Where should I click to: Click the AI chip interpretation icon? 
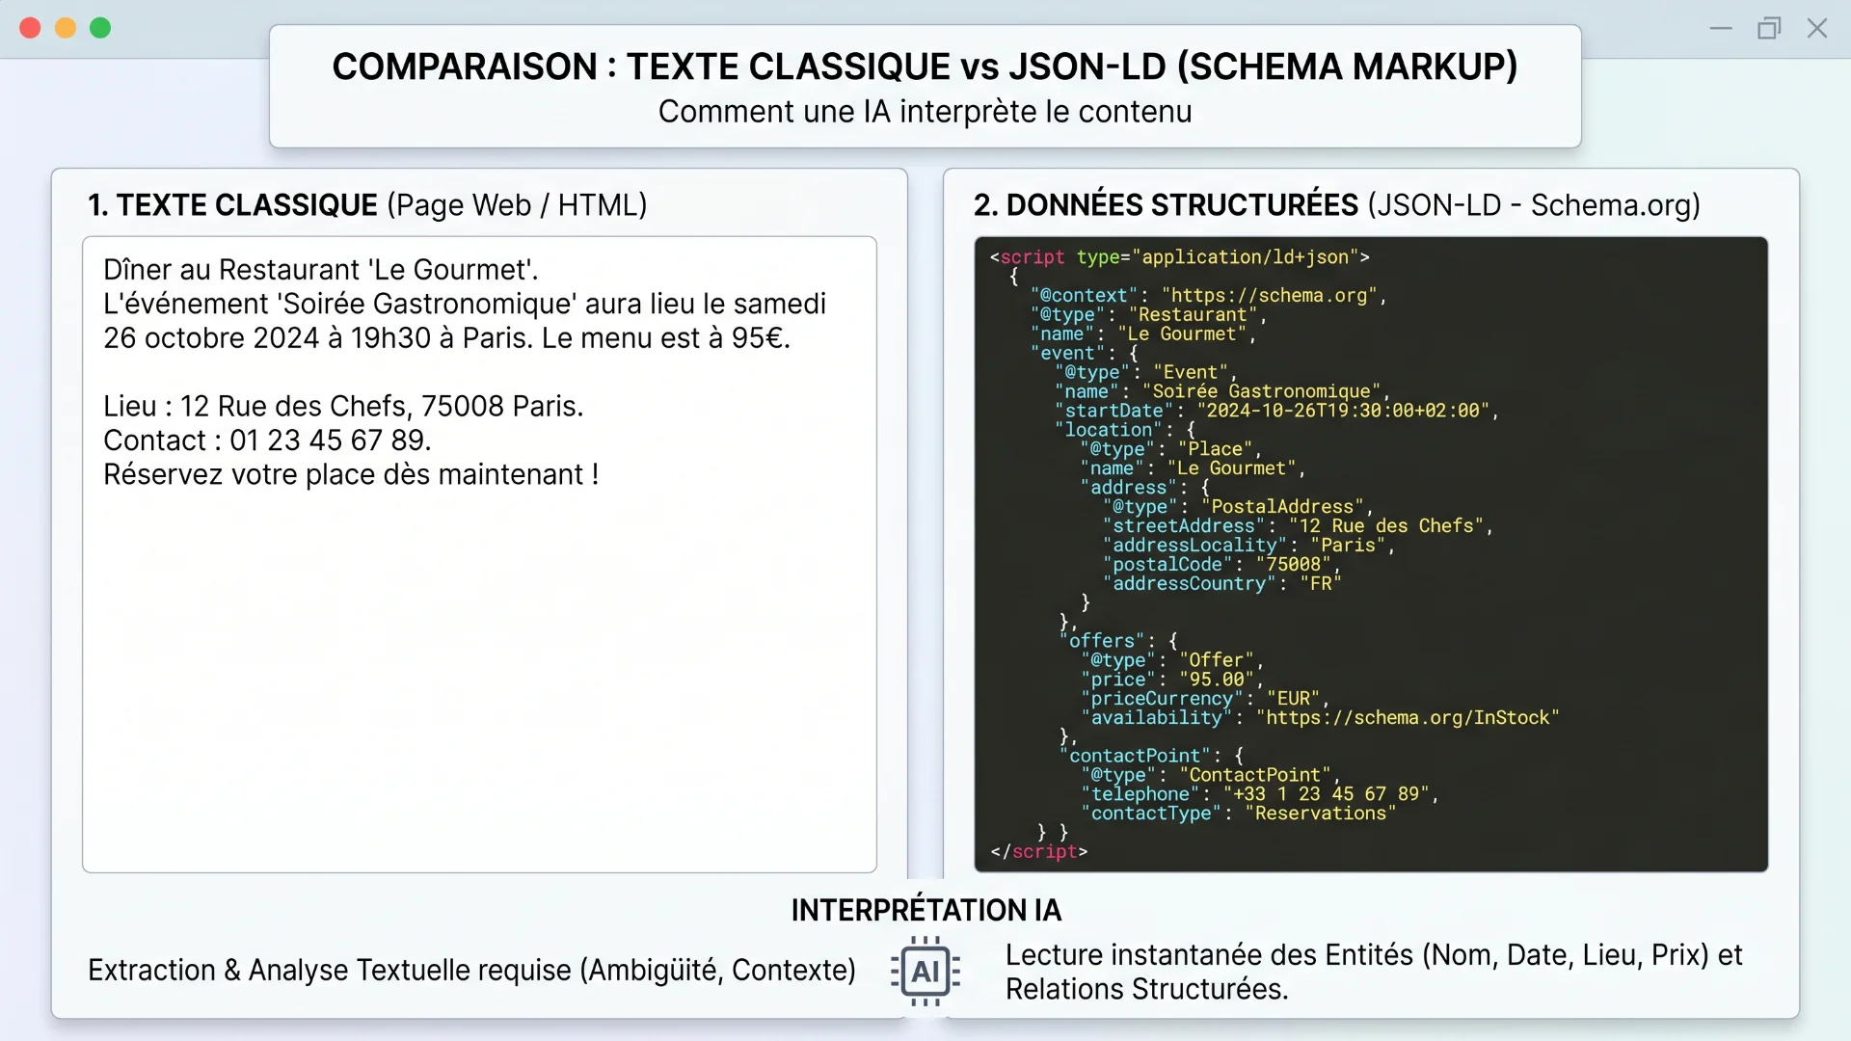pyautogui.click(x=924, y=972)
